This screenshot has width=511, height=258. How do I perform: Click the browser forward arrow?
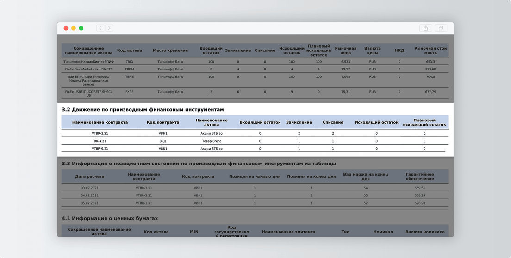pyautogui.click(x=109, y=28)
